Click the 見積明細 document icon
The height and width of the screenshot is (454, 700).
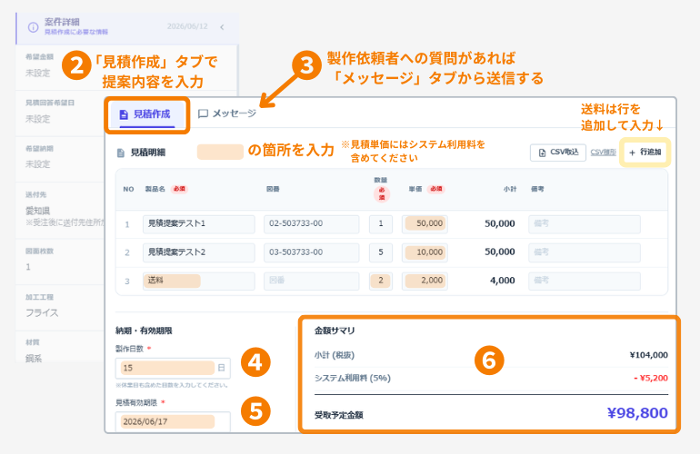[121, 153]
